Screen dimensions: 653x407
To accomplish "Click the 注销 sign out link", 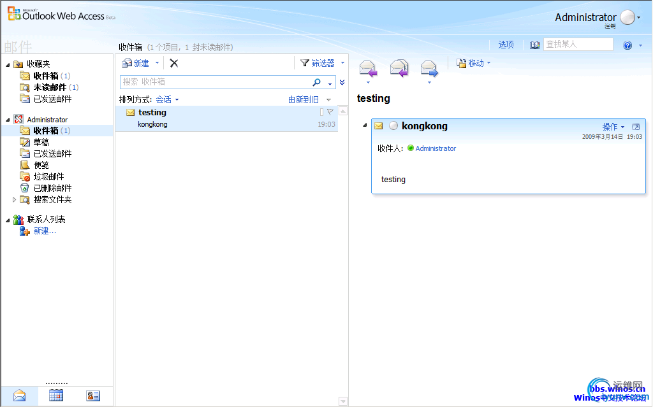I will [x=610, y=26].
